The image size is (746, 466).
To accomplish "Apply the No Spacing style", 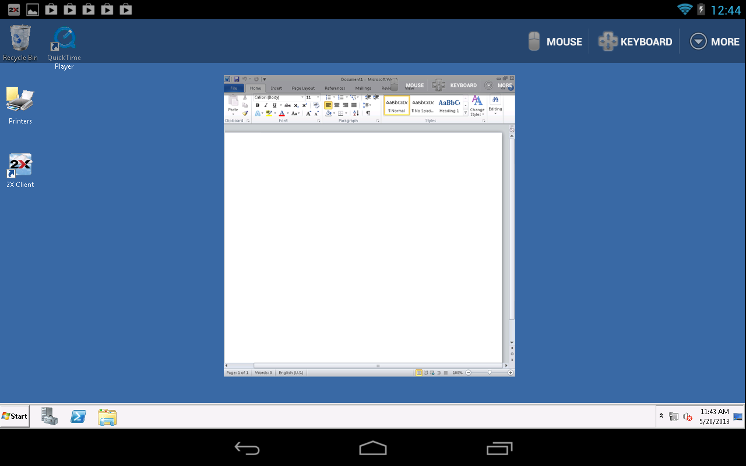I will pos(423,105).
